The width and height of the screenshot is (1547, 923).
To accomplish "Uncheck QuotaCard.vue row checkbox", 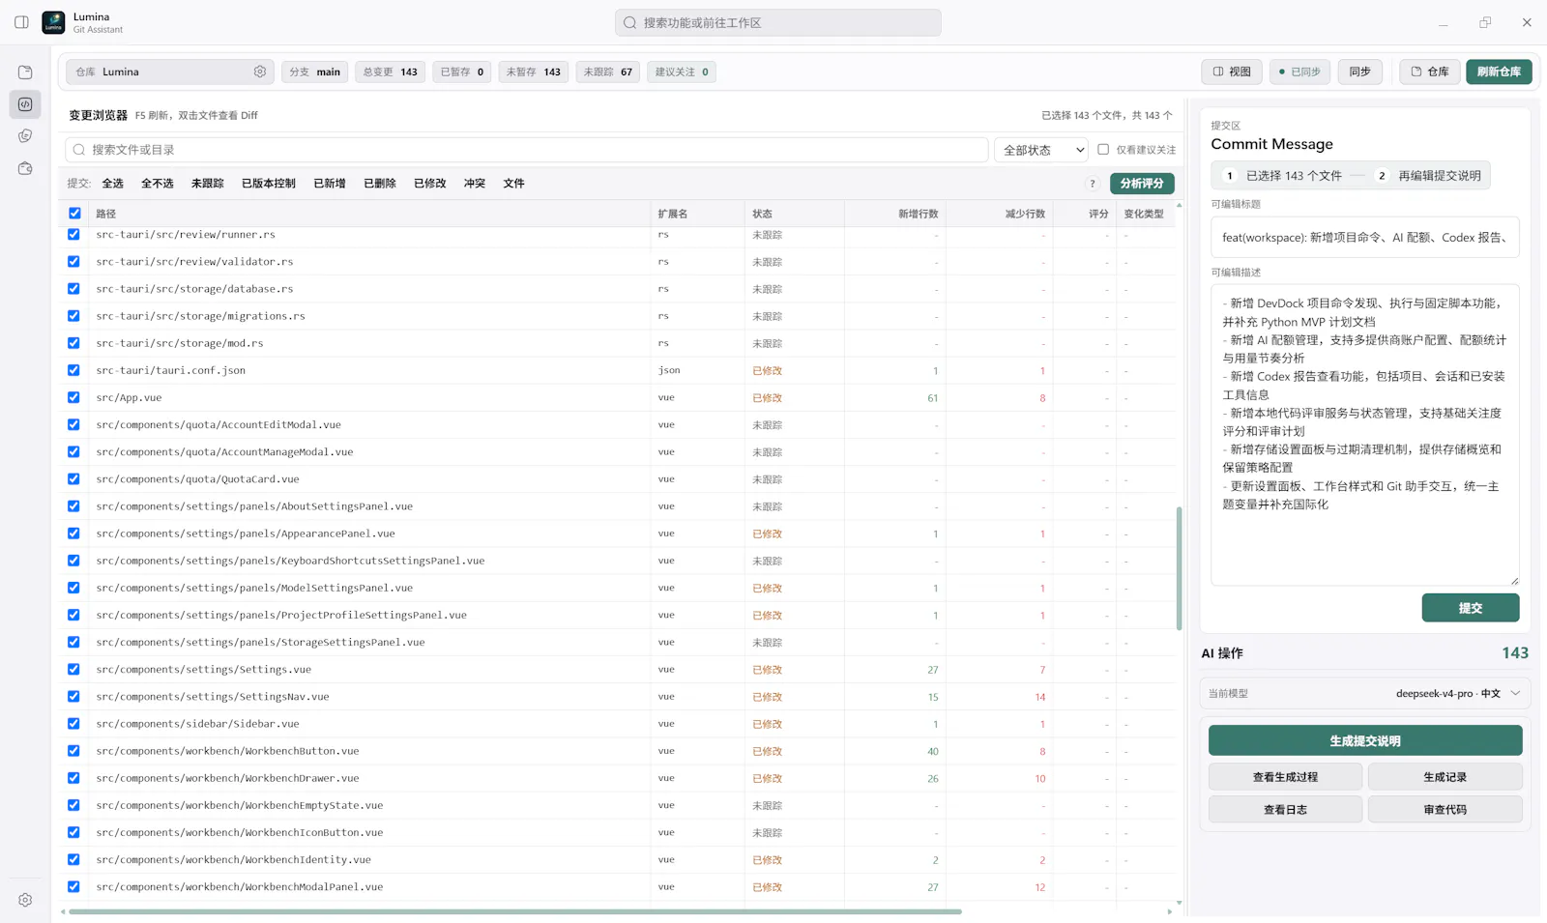I will point(73,478).
